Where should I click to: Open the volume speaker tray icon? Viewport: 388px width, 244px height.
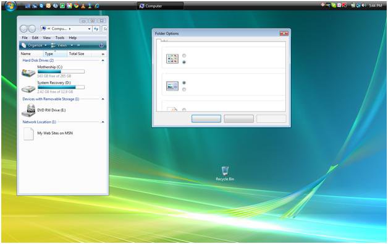click(364, 5)
